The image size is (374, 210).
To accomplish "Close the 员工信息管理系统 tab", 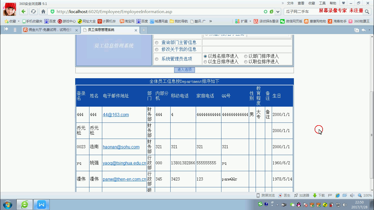I will (136, 30).
